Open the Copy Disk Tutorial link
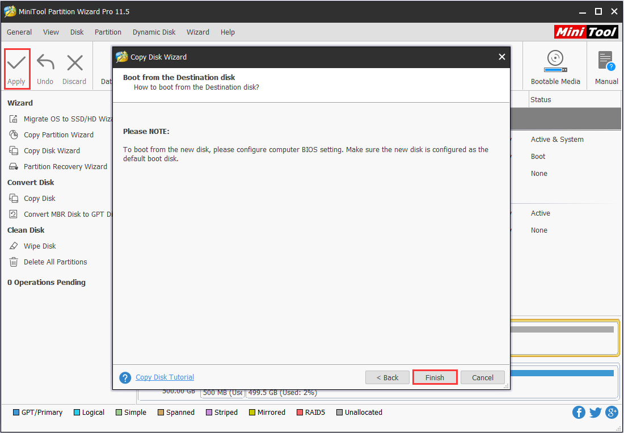This screenshot has height=433, width=624. tap(165, 377)
